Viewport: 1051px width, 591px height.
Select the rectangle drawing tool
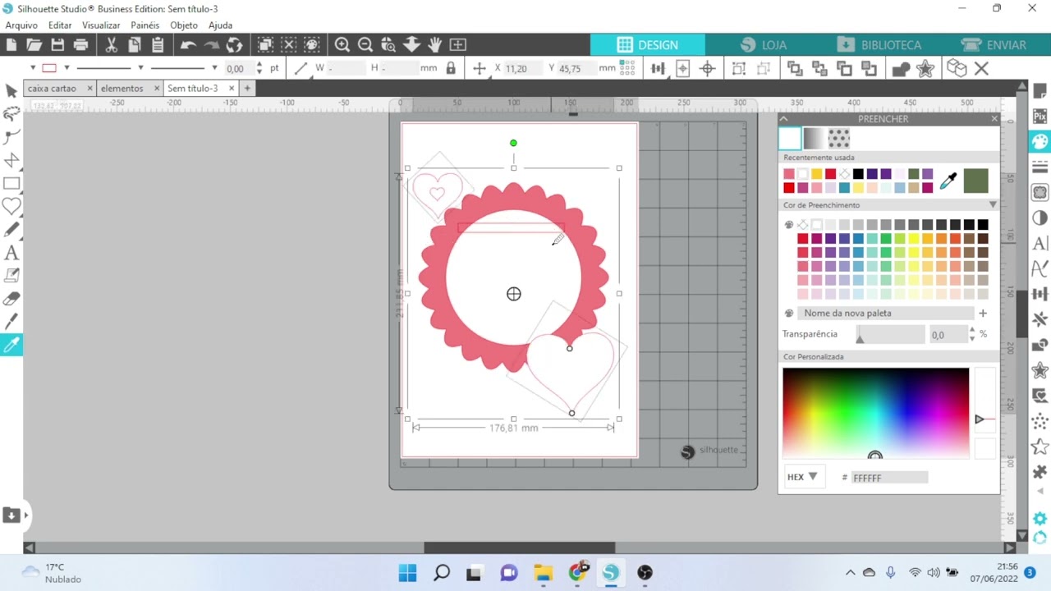coord(11,184)
